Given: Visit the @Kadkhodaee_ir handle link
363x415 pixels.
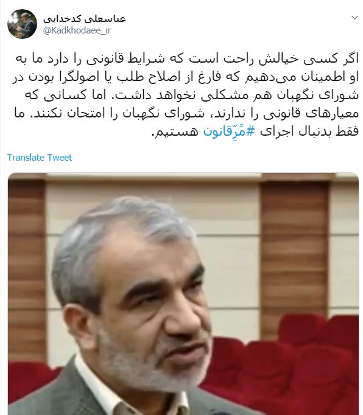Looking at the screenshot, I should coord(77,30).
